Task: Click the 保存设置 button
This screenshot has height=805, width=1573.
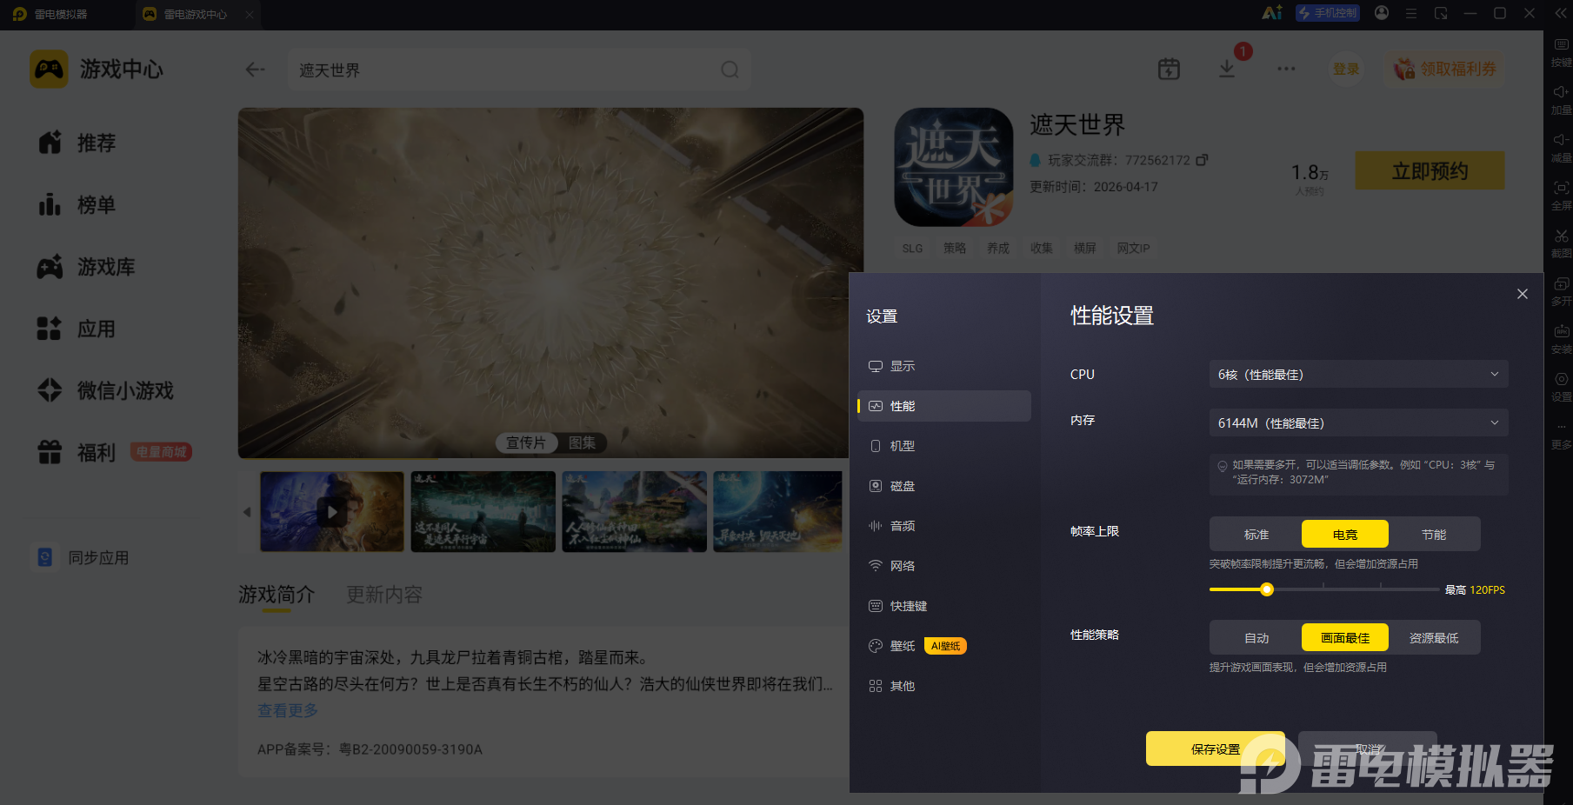Action: click(1216, 749)
